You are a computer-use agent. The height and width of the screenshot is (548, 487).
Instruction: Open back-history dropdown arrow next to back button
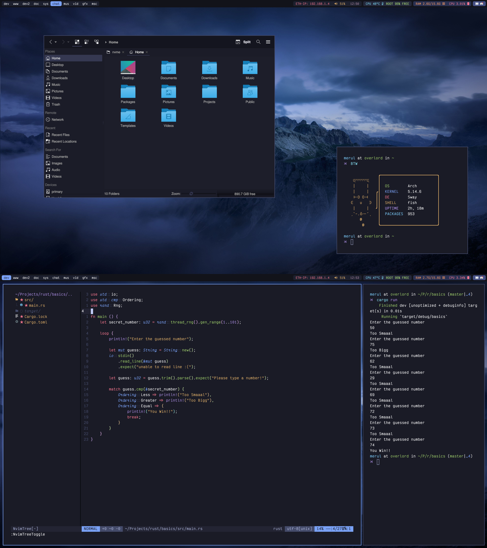pos(56,42)
